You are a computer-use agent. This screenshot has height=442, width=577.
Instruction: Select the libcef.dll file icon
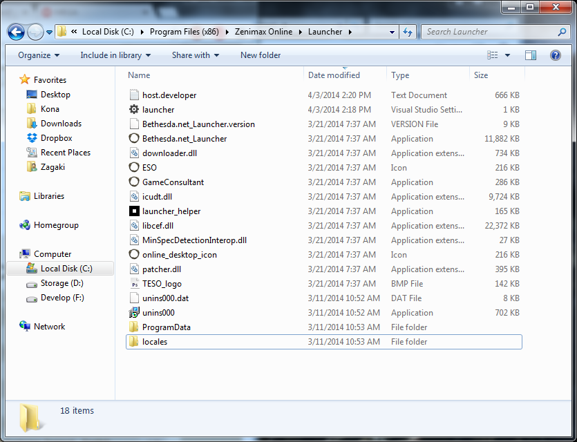[x=134, y=226]
